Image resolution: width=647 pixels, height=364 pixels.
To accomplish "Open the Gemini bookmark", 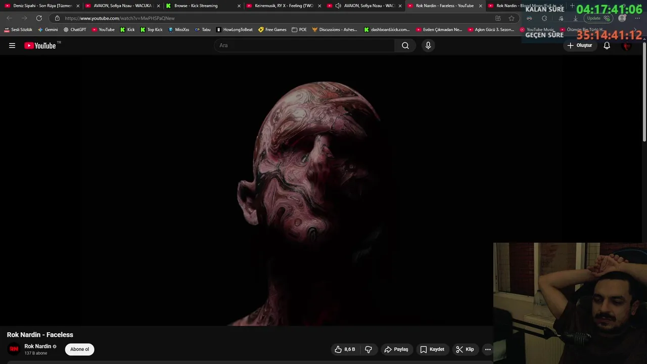I will coord(48,30).
